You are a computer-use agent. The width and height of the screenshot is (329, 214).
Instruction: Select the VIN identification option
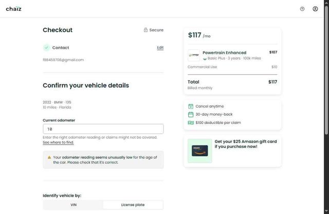[73, 205]
